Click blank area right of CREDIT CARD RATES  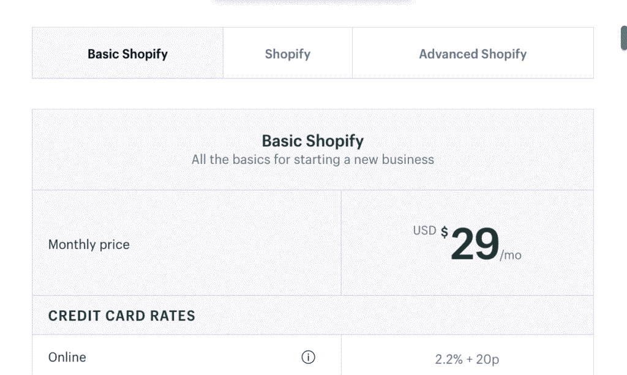point(398,316)
